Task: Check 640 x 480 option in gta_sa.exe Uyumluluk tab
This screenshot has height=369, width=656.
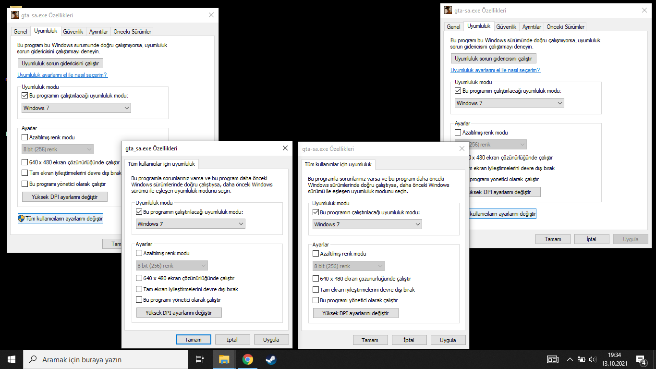Action: (25, 162)
